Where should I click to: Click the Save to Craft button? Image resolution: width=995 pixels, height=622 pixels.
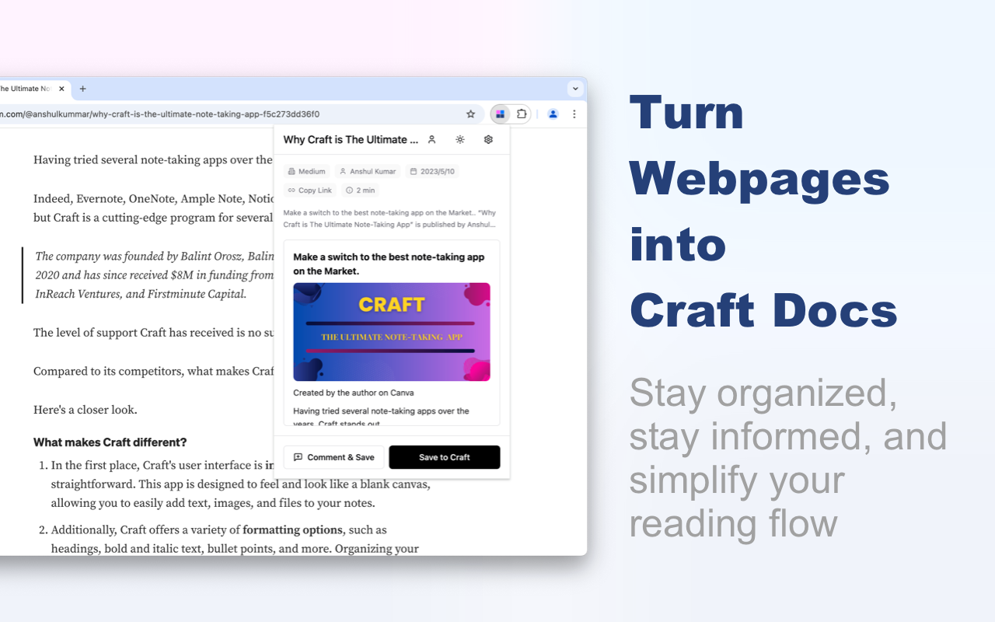click(444, 457)
